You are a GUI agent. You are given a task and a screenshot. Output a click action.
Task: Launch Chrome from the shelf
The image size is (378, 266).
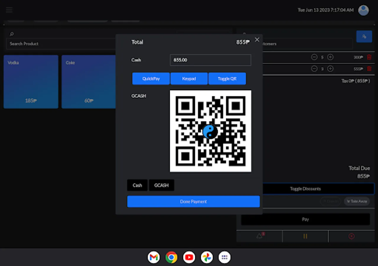coord(171,257)
